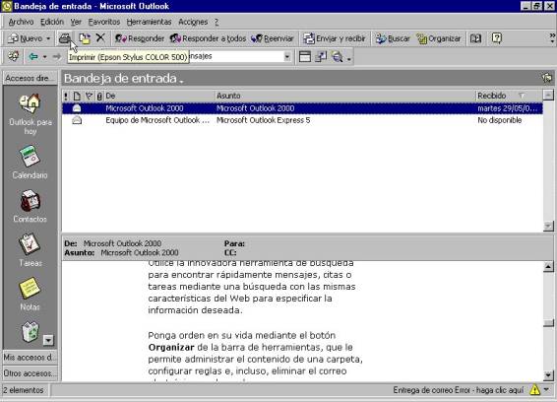
Task: Click the Entrega de correo Error status
Action: click(x=458, y=390)
